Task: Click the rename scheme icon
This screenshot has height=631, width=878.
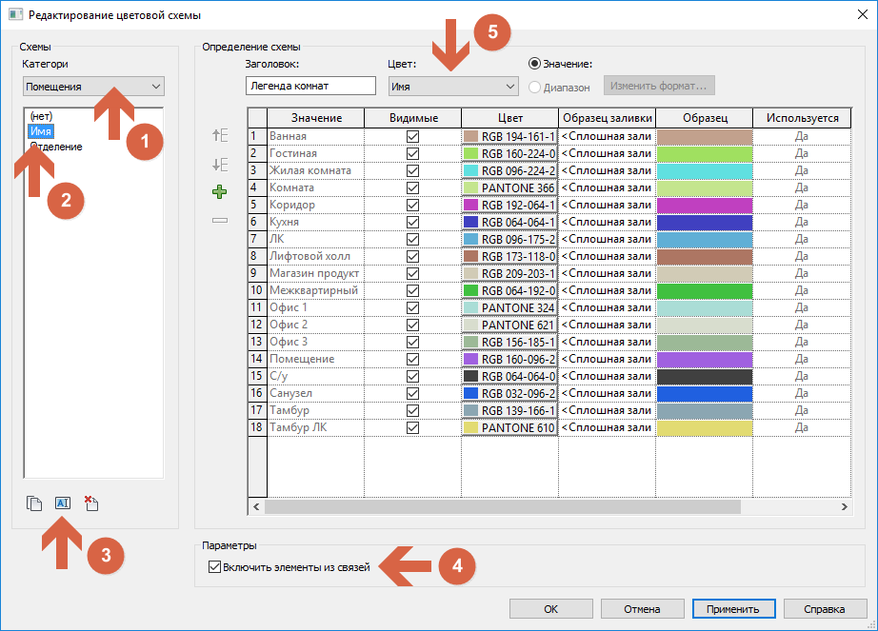Action: [63, 503]
